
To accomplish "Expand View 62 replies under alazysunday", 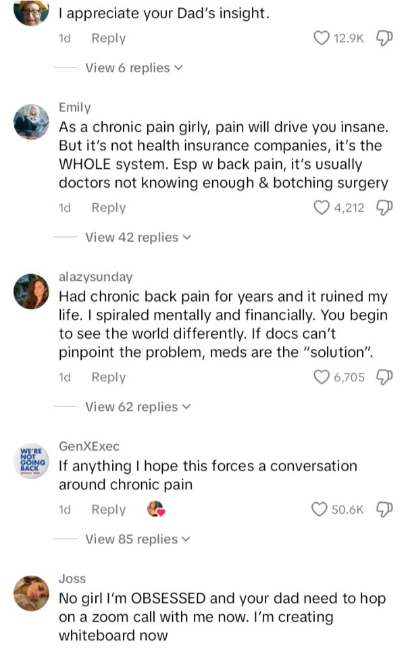I will click(138, 406).
